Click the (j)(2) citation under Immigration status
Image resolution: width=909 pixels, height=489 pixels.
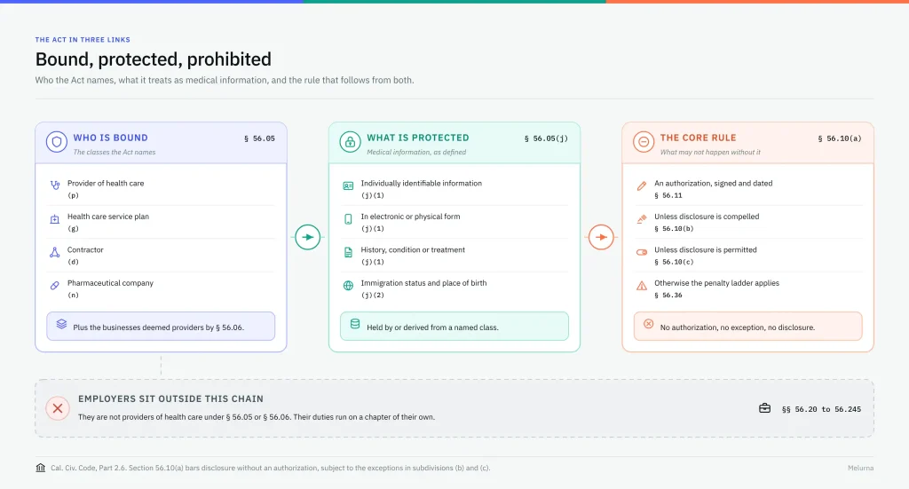pyautogui.click(x=372, y=296)
